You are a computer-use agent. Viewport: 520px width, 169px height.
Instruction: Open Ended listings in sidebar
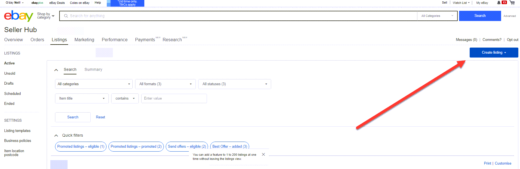pos(9,104)
